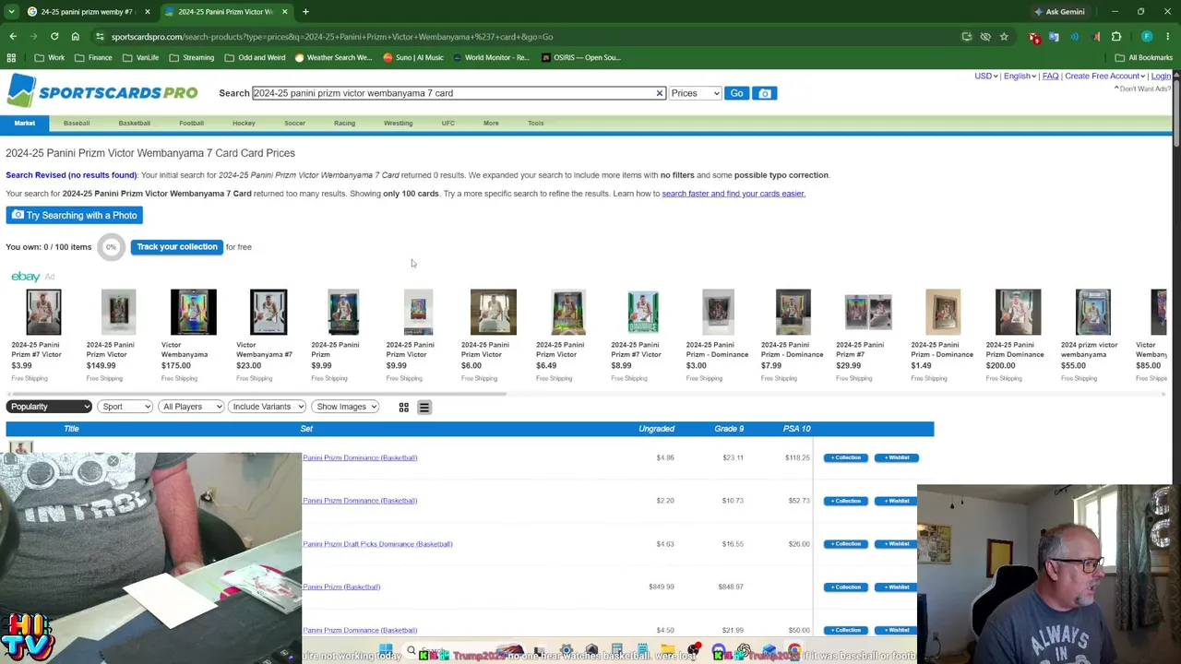This screenshot has height=664, width=1181.
Task: Bookmark this page with the star icon
Action: (1004, 37)
